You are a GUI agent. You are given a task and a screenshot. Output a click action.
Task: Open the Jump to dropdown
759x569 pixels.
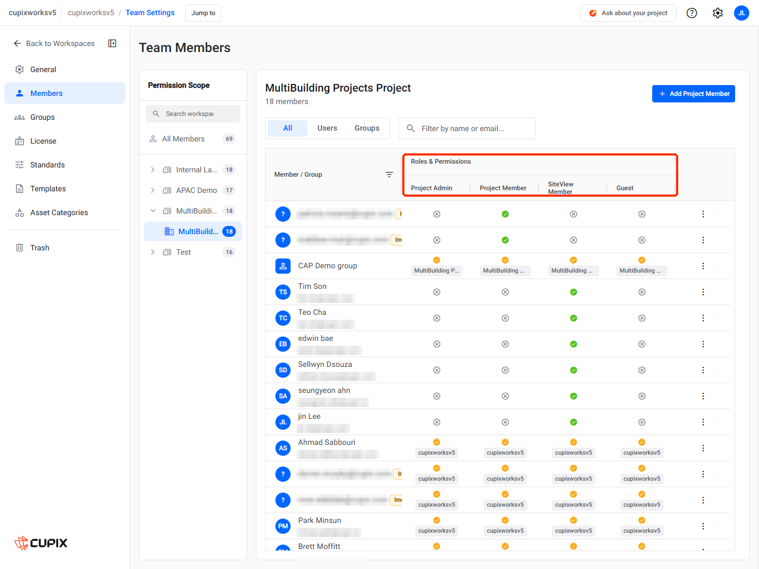(203, 13)
